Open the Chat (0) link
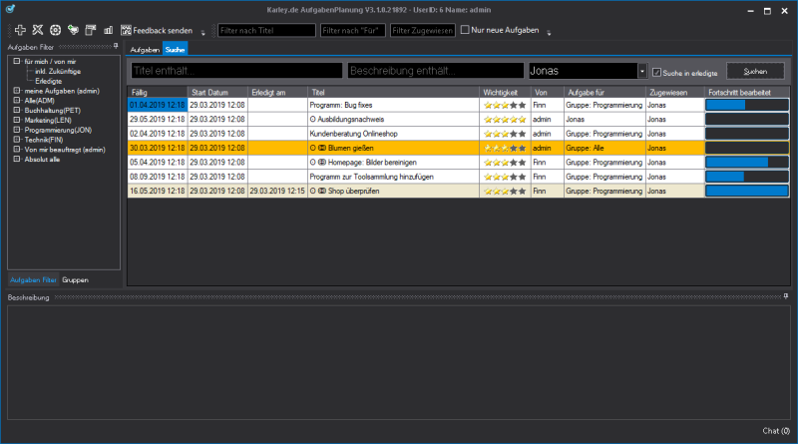 click(776, 431)
